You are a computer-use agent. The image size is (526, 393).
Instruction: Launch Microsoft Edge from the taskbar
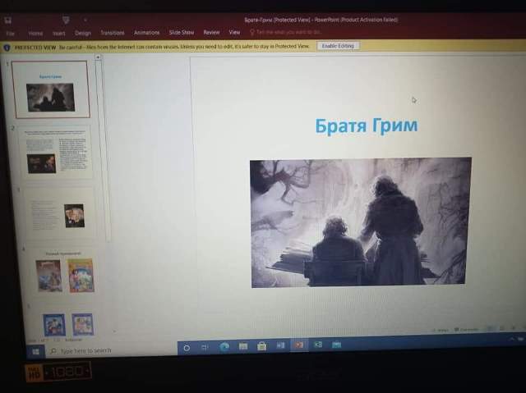coord(224,347)
